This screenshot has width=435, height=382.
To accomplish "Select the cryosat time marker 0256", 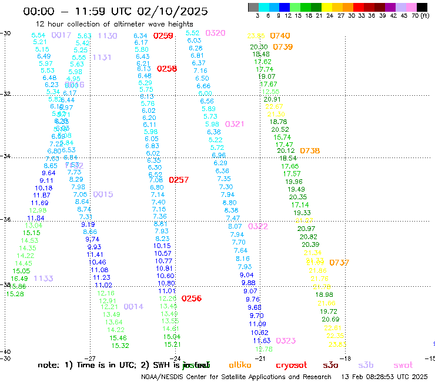I will point(192,299).
